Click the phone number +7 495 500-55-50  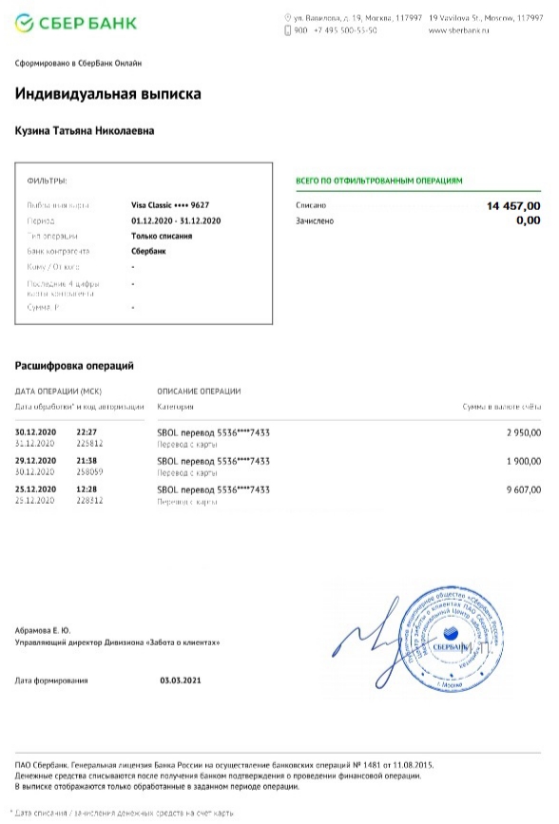pyautogui.click(x=345, y=30)
